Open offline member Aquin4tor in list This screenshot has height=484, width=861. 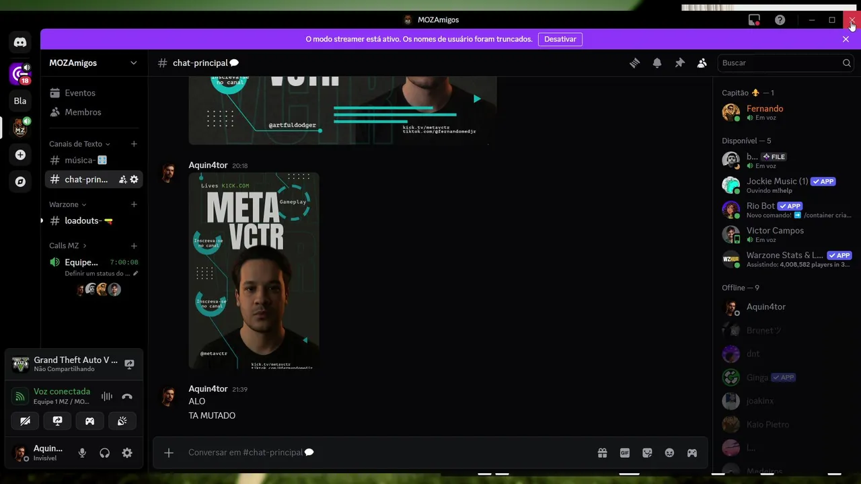(x=786, y=307)
